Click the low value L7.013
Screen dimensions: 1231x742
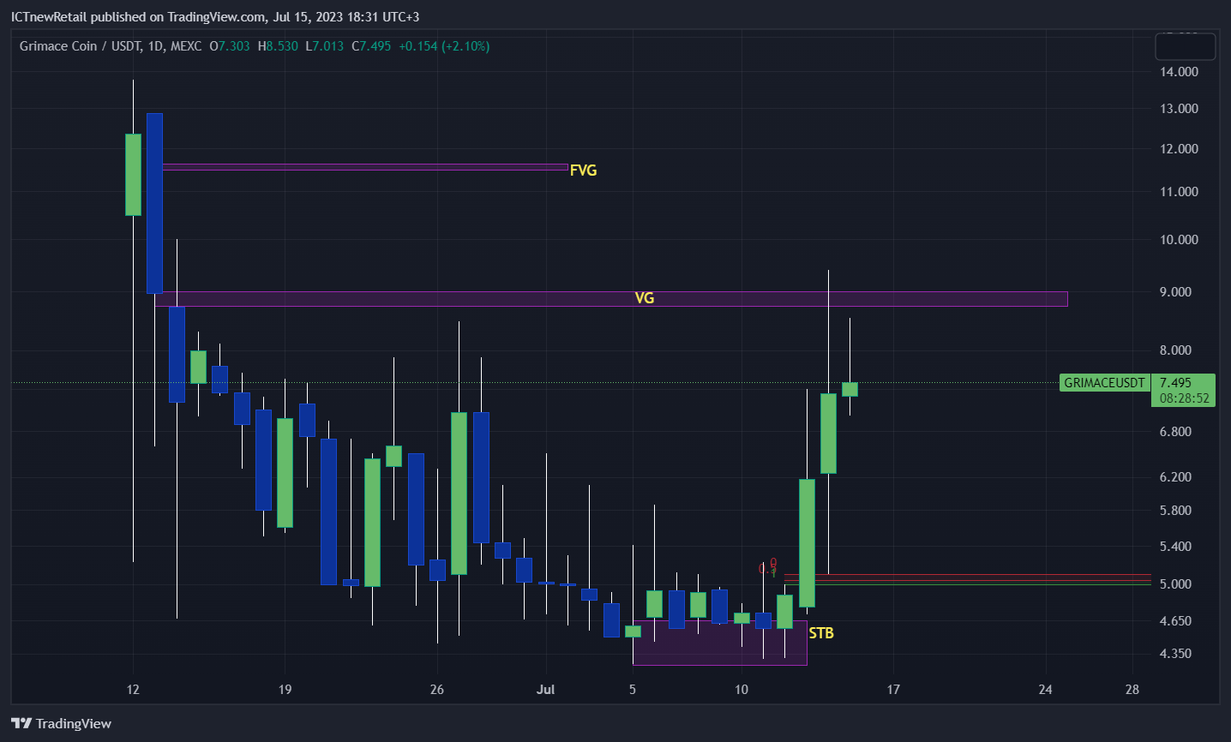click(x=325, y=46)
